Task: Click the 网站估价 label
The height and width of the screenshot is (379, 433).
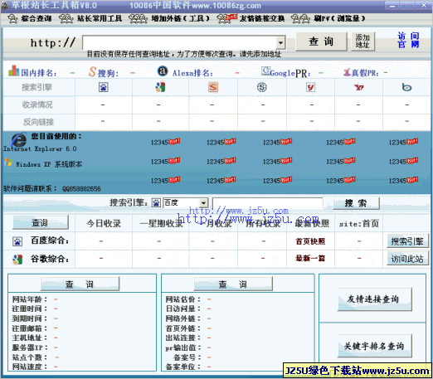Action: 183,299
